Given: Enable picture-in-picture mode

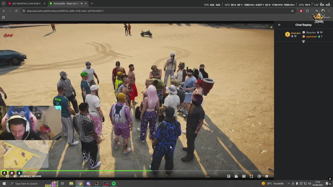Looking at the screenshot, I should coord(229,176).
